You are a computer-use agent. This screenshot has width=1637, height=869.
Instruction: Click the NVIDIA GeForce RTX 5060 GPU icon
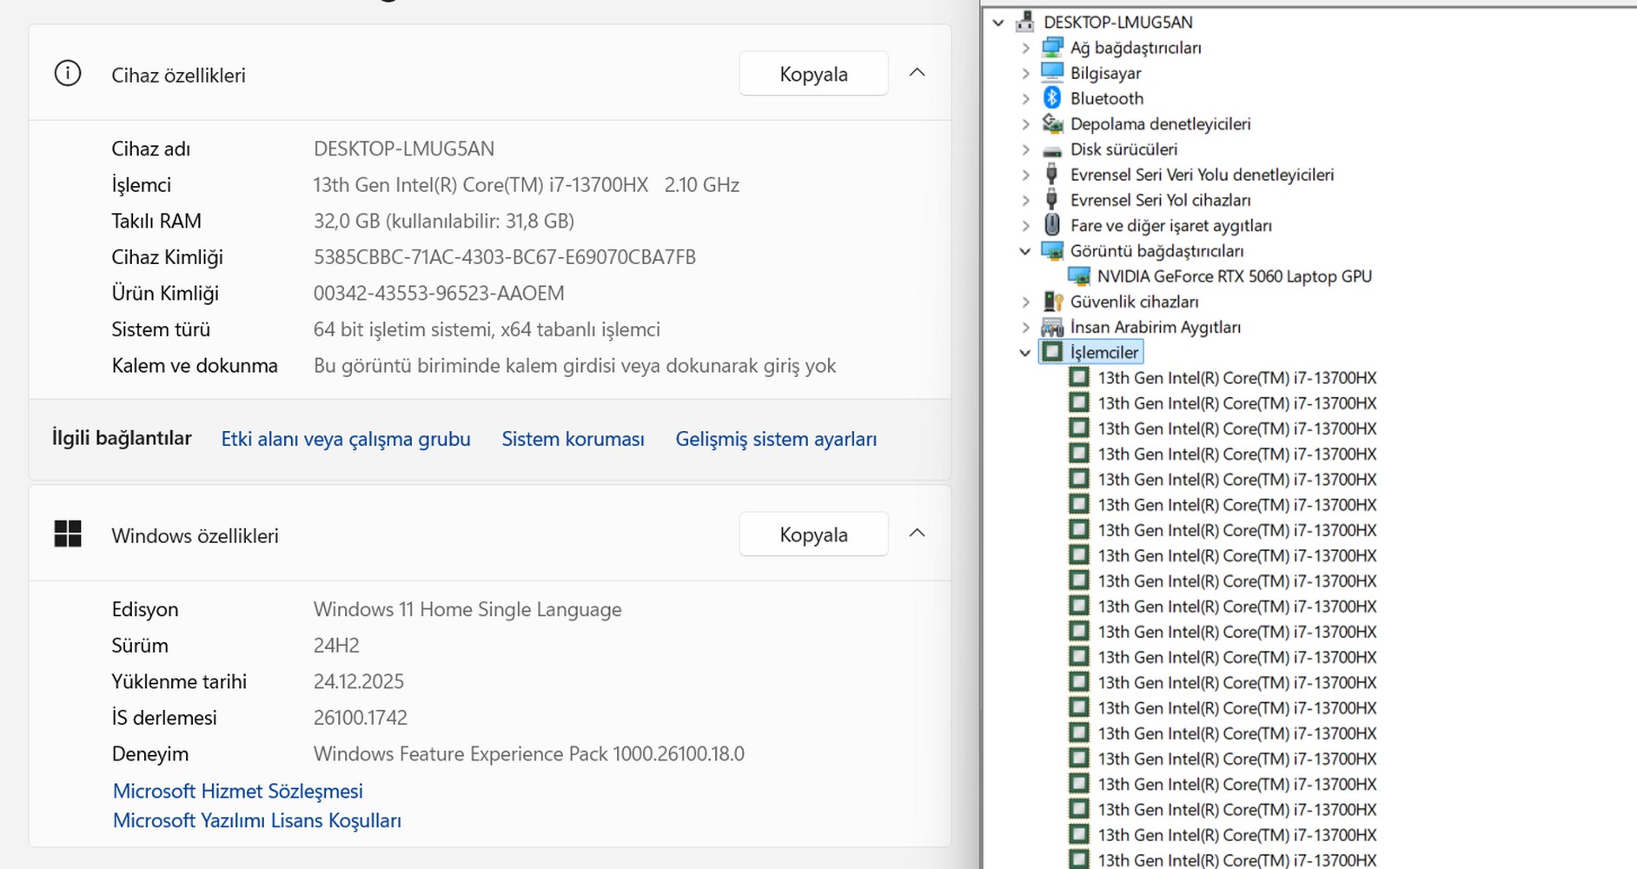click(1079, 276)
